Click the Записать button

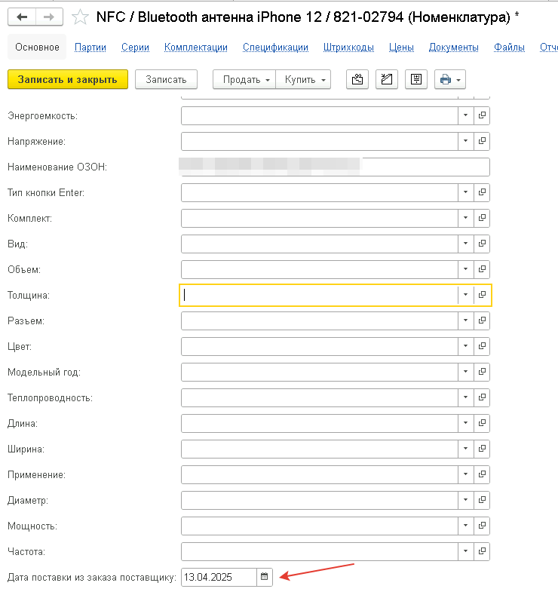tap(166, 79)
